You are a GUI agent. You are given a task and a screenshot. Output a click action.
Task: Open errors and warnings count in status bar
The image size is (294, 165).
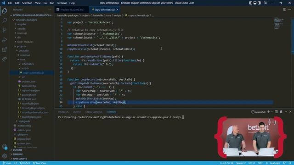click(x=25, y=163)
